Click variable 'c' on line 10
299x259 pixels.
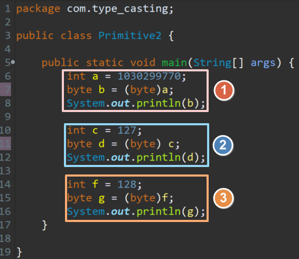(95, 131)
